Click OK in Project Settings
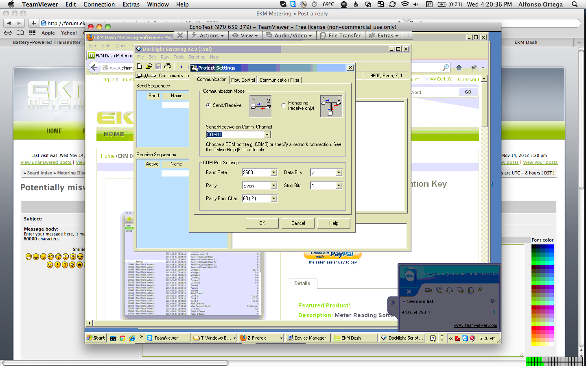Image resolution: width=586 pixels, height=366 pixels. (262, 223)
